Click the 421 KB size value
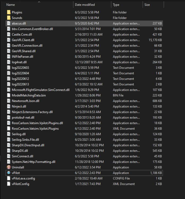The height and width of the screenshot is (199, 185). tap(157, 34)
